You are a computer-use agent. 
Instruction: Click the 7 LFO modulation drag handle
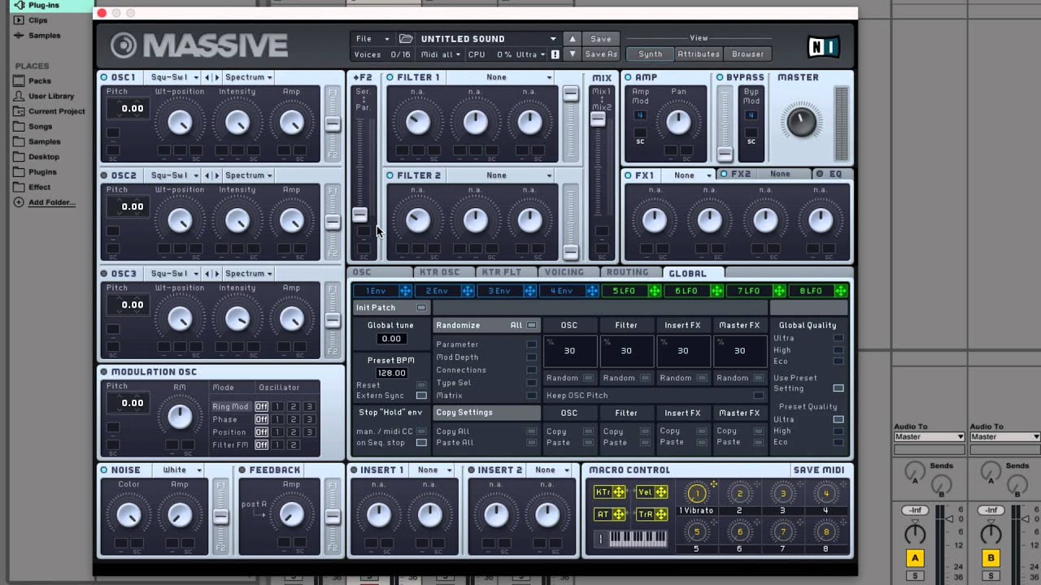pos(779,291)
